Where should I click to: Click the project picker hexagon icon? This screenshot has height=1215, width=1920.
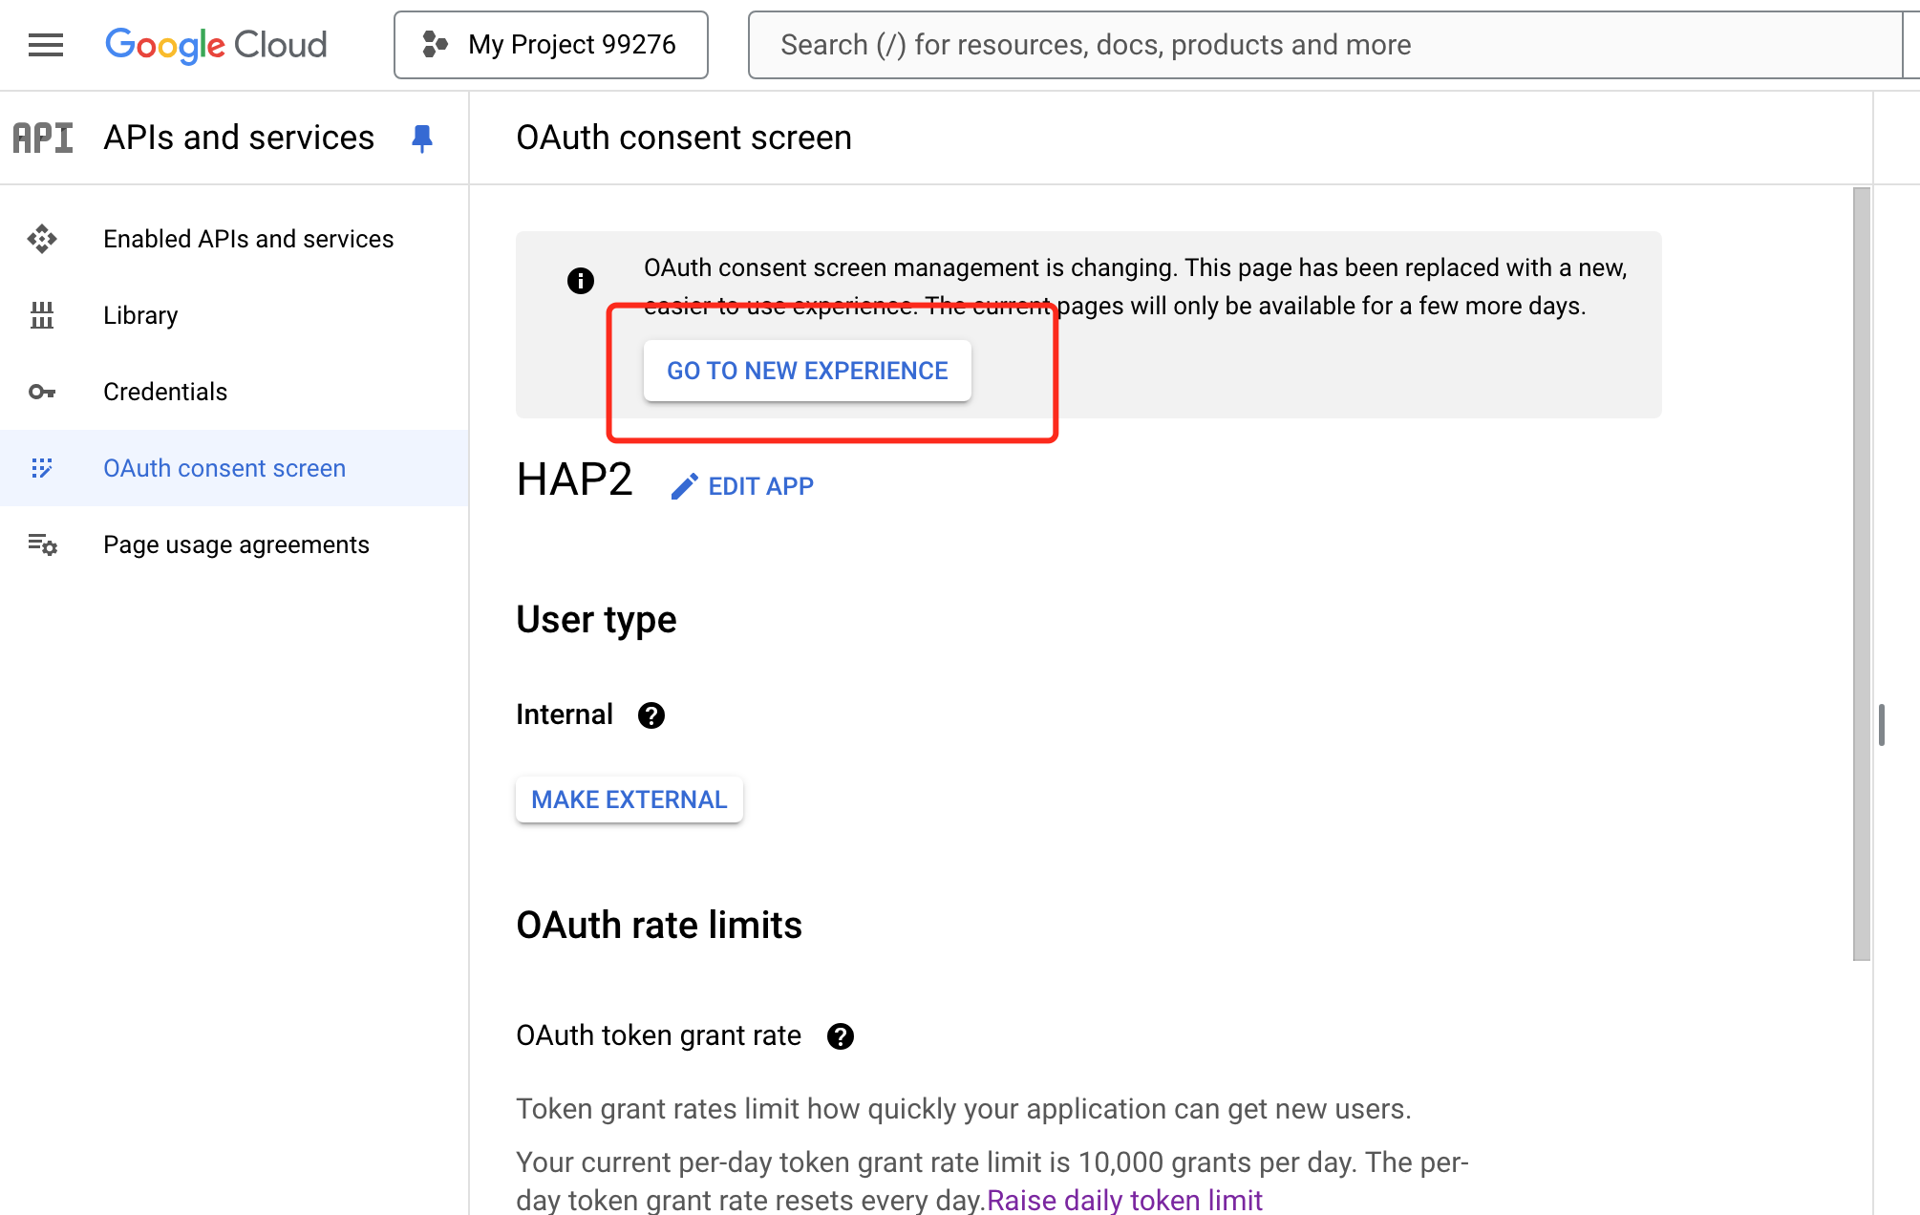pyautogui.click(x=436, y=45)
